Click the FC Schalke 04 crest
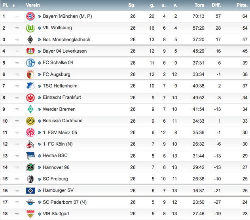Image resolution: width=250 pixels, height=220 pixels. pos(30,63)
